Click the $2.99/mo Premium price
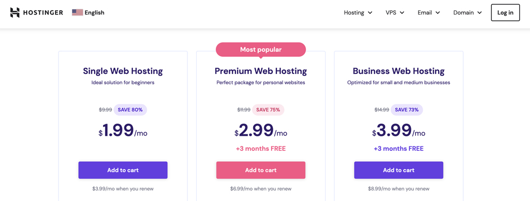This screenshot has width=530, height=201. coord(261,130)
